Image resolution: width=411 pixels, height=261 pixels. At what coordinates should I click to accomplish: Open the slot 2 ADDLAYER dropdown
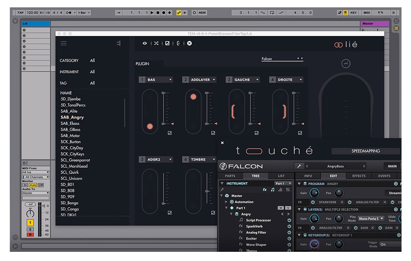(200, 80)
